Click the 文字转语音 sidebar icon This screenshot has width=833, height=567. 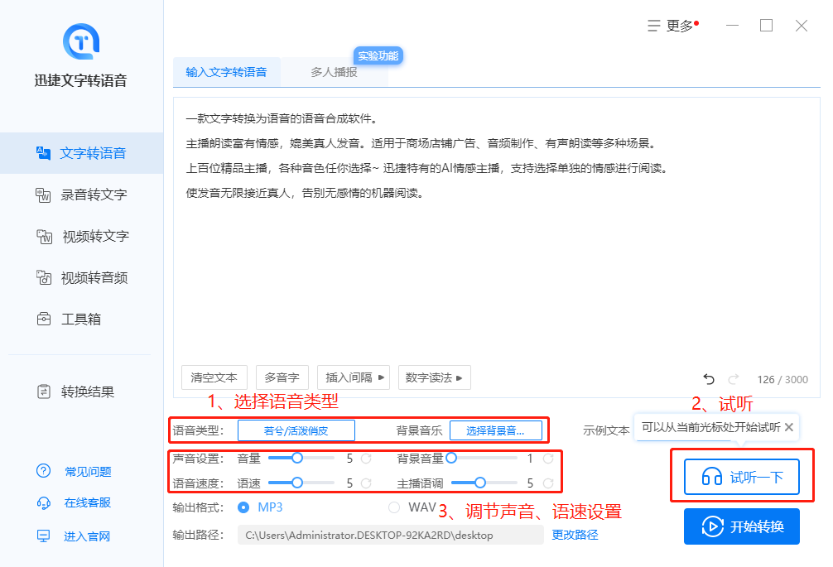coord(43,153)
